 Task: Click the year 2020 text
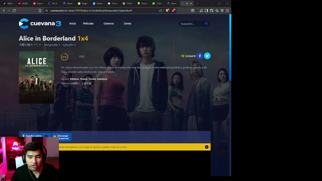pos(82,57)
